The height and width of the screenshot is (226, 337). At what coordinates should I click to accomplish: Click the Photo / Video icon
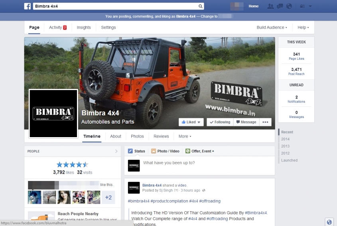(x=154, y=151)
